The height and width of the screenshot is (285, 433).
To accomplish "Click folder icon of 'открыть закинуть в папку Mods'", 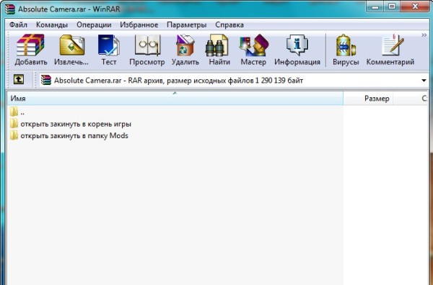I will [x=14, y=135].
